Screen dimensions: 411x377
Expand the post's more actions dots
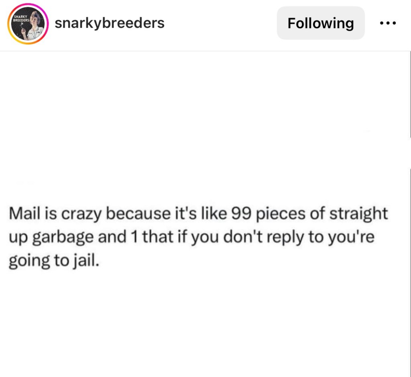point(388,23)
